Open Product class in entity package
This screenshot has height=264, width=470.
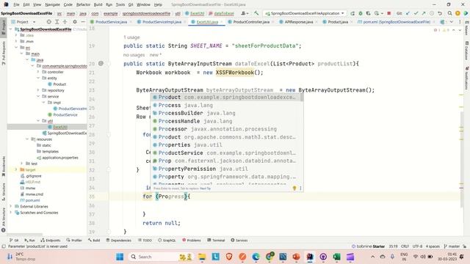click(59, 84)
